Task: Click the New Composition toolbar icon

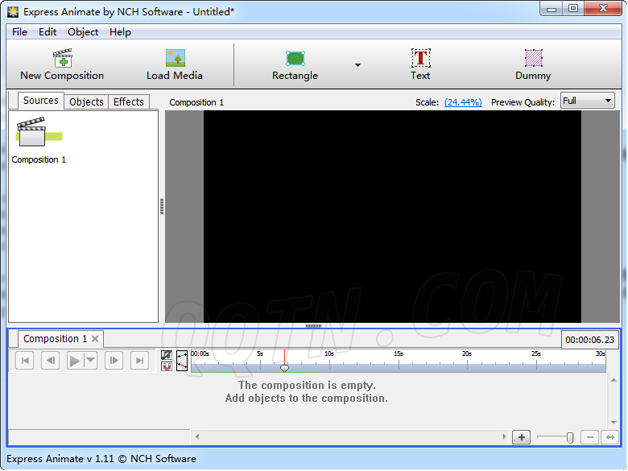Action: (62, 64)
